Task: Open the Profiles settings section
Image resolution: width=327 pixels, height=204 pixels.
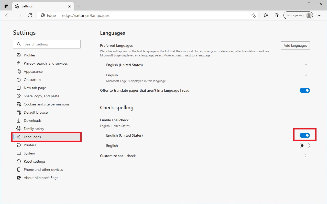Action: point(30,55)
